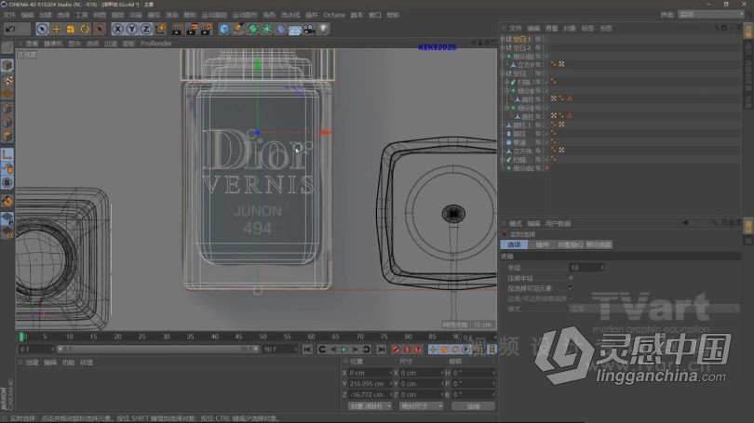Screen dimensions: 754x423
Task: Switch to Texture mode checker icon
Action: (x=7, y=80)
